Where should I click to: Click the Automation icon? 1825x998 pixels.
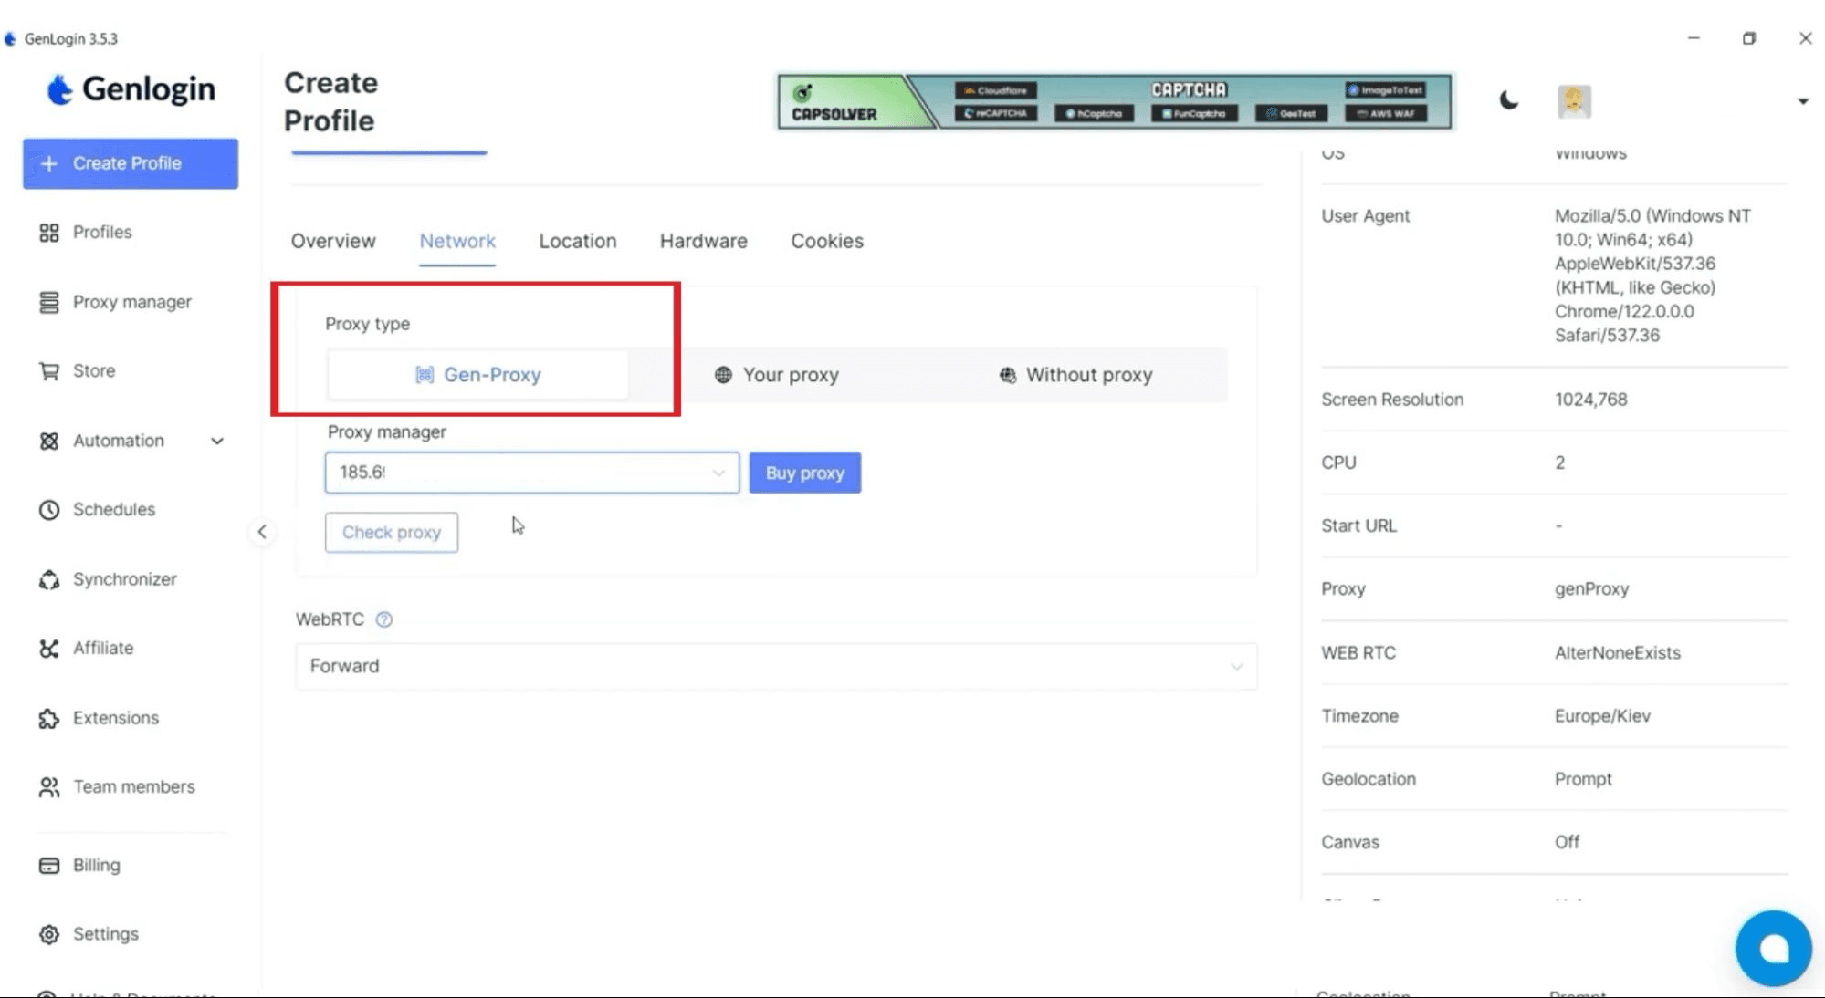[49, 441]
